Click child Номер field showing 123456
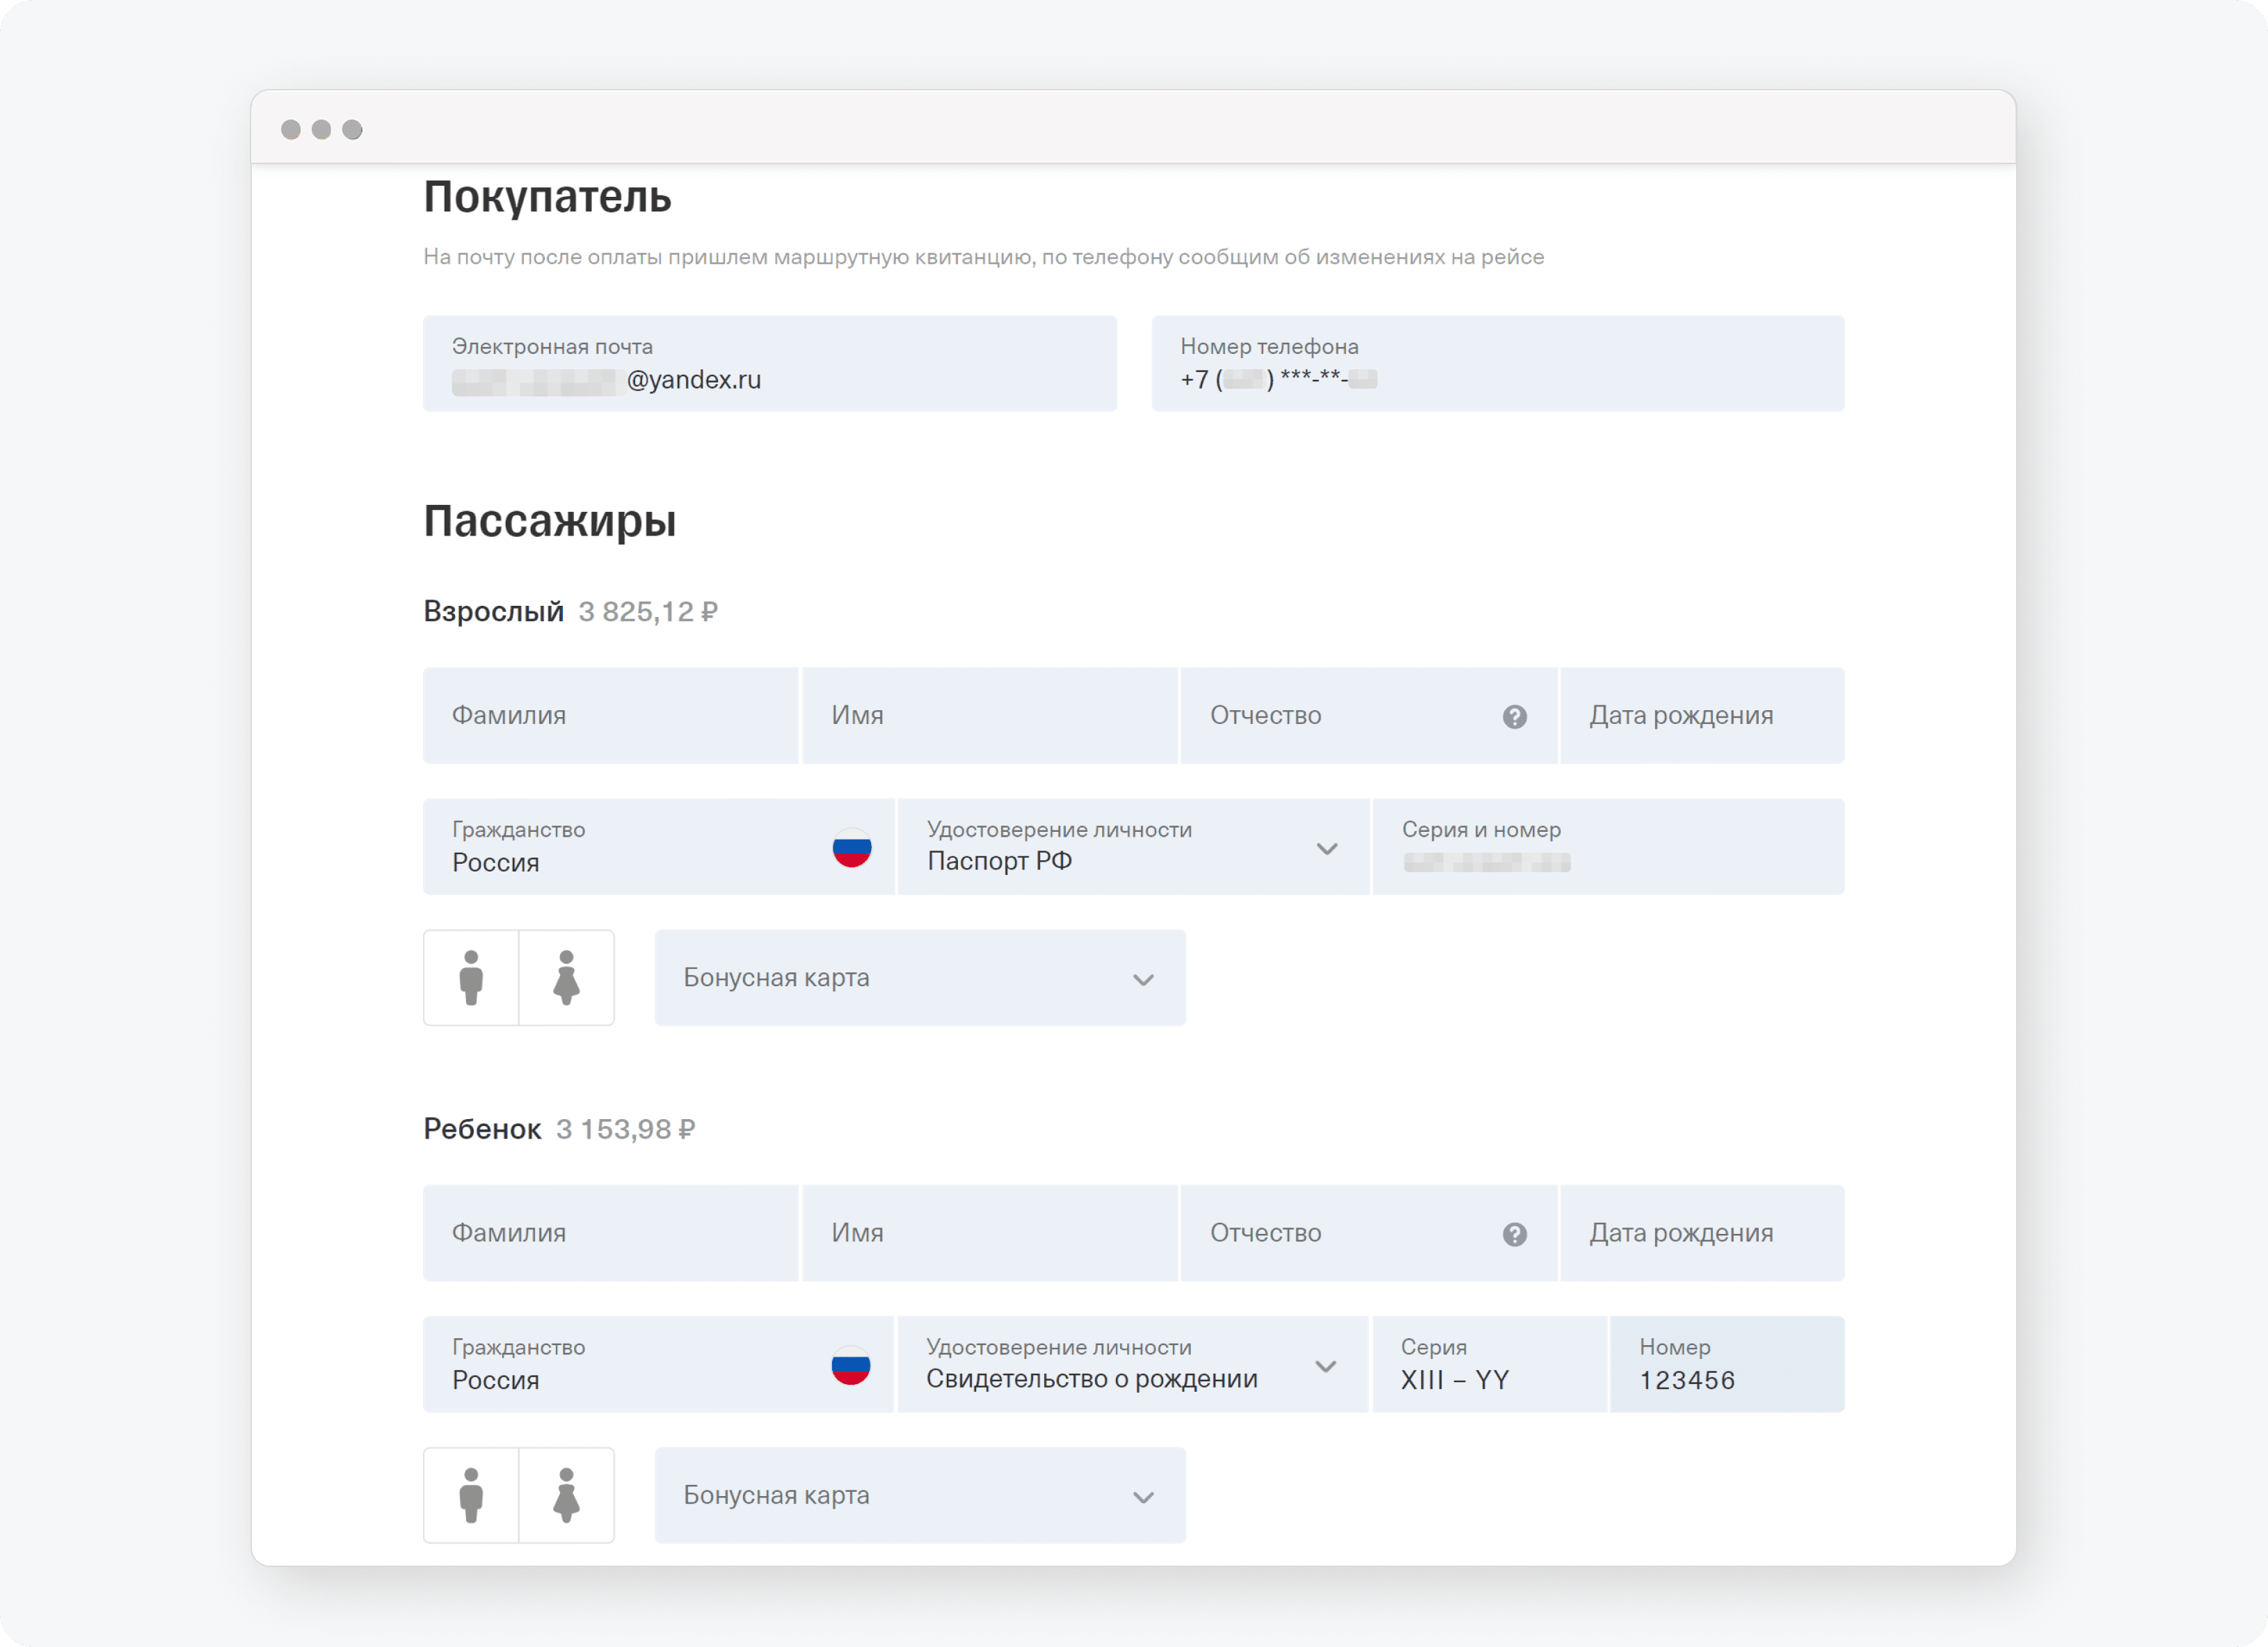Viewport: 2268px width, 1647px height. tap(1726, 1364)
